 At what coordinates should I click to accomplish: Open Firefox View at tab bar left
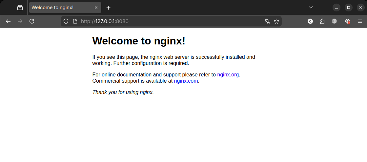pyautogui.click(x=20, y=8)
